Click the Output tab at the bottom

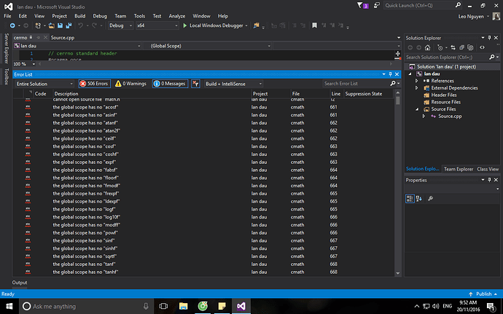tap(20, 283)
